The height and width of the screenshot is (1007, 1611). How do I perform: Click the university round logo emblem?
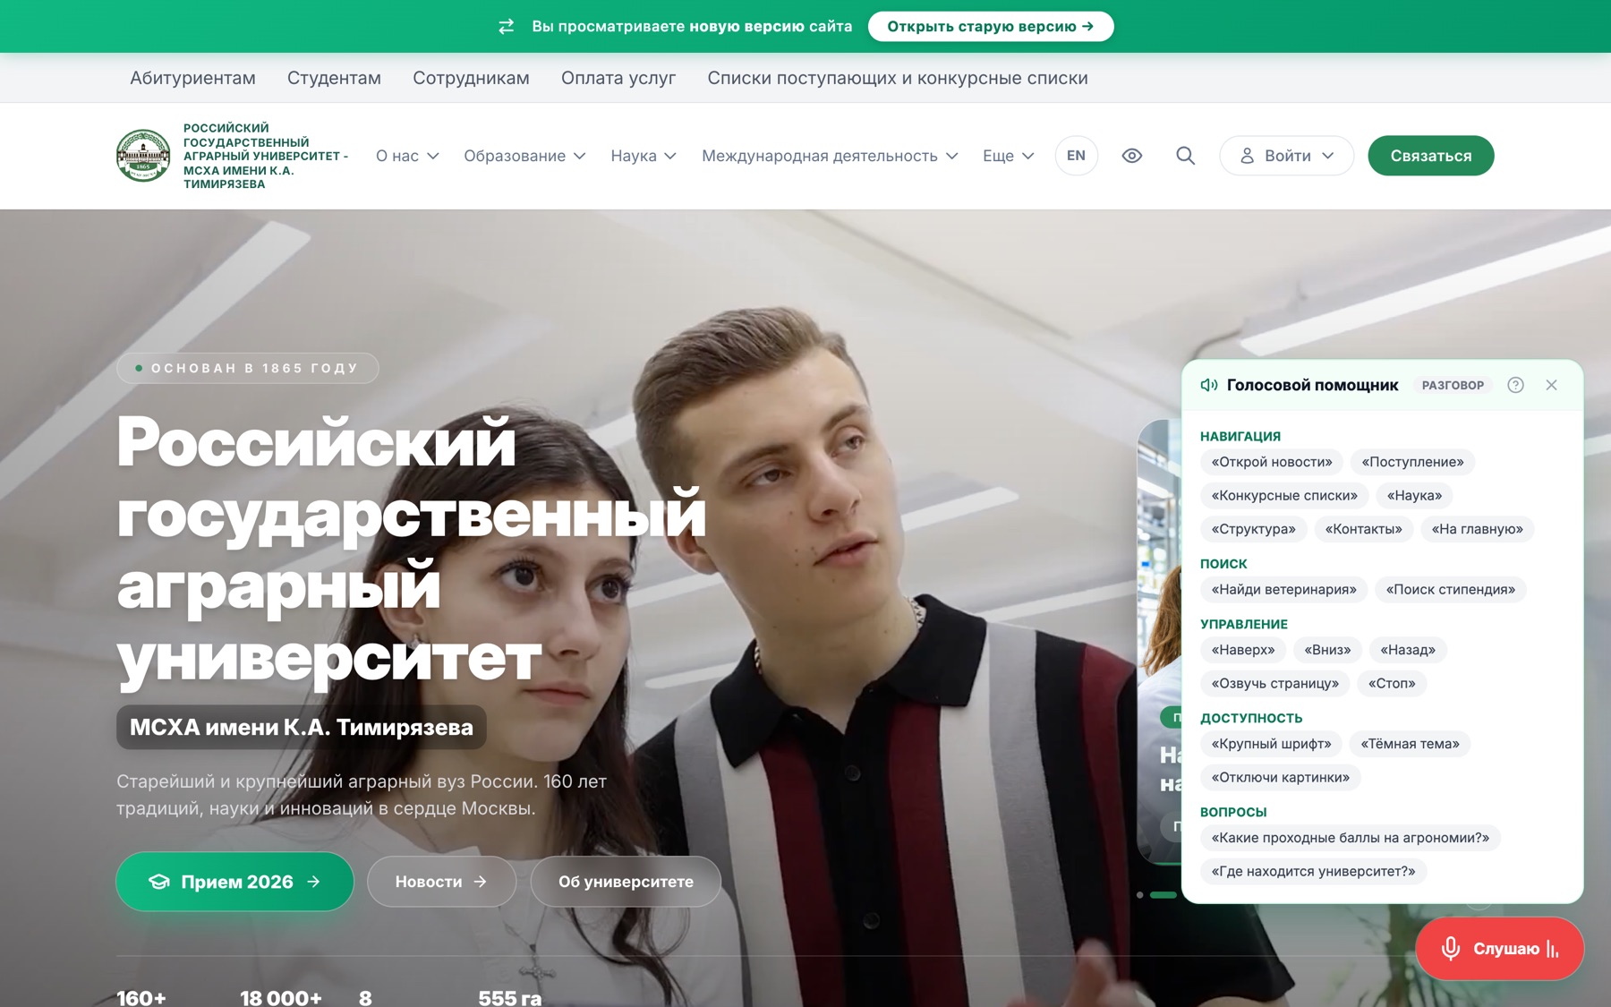tap(143, 156)
